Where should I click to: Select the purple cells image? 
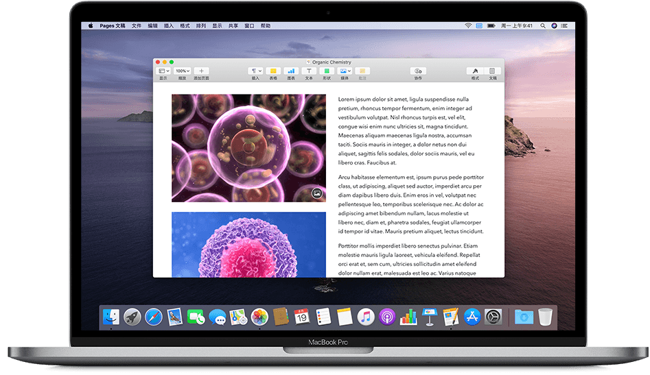coord(248,148)
